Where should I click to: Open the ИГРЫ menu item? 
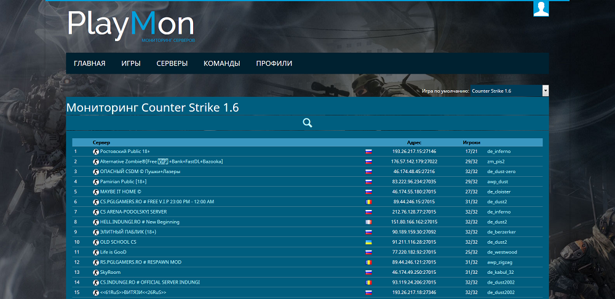tap(131, 63)
